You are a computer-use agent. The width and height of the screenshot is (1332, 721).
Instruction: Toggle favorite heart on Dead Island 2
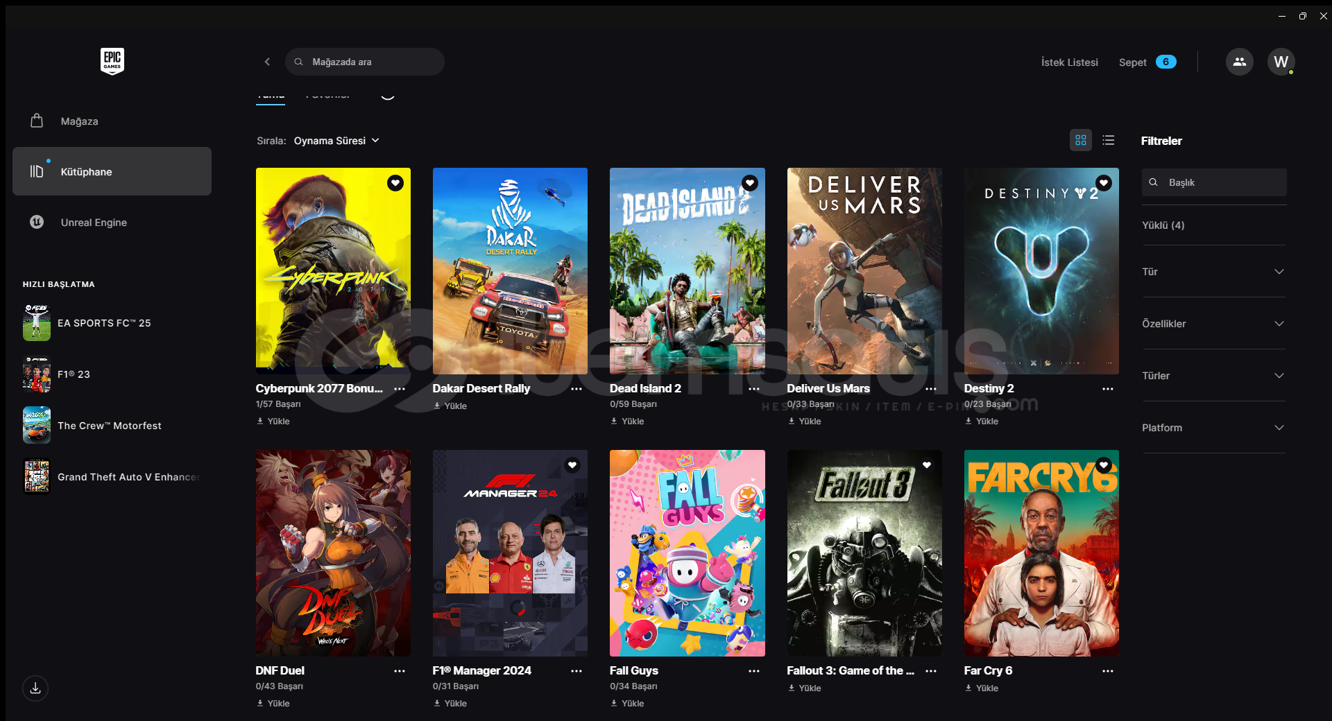750,183
